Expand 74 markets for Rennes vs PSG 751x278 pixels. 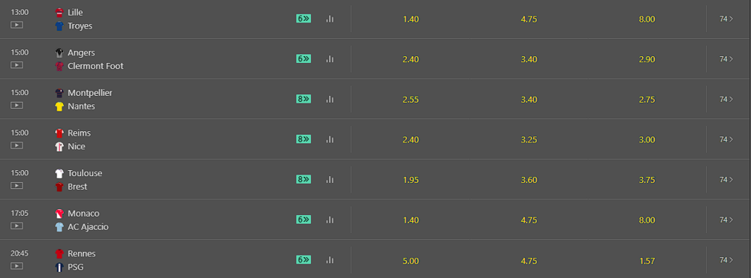(726, 260)
